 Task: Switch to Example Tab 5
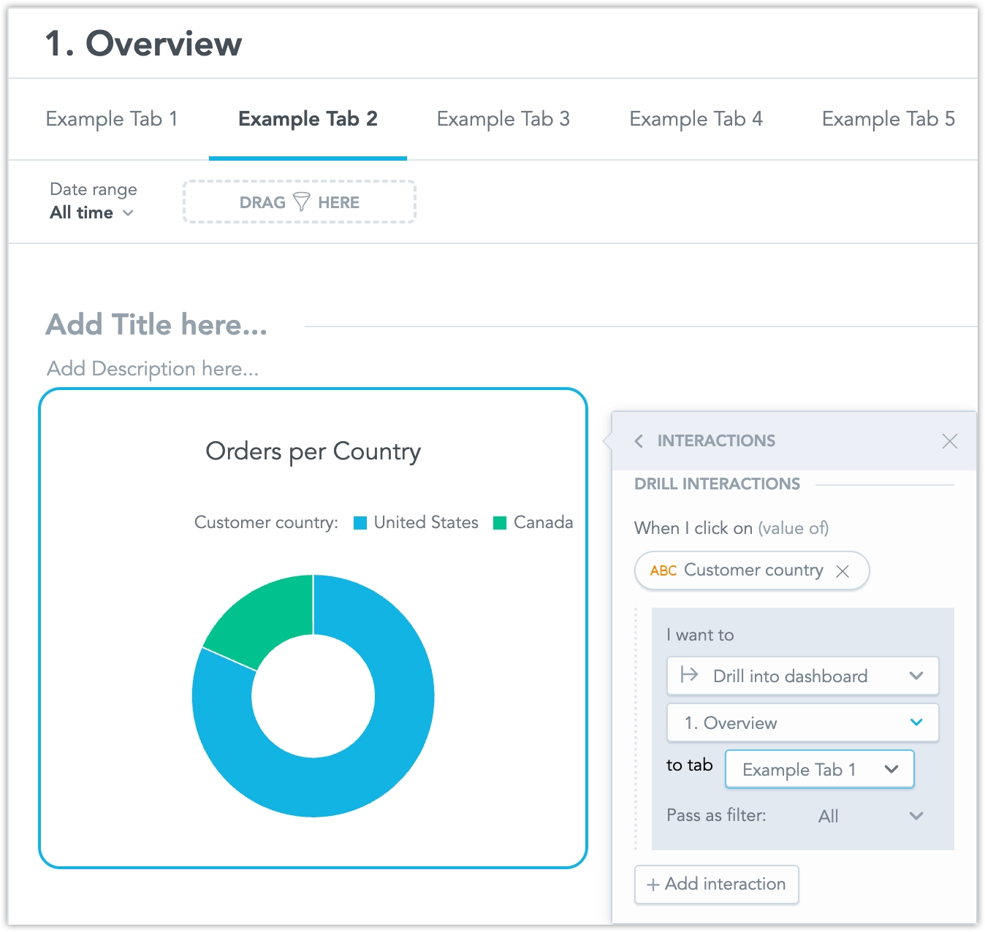pyautogui.click(x=888, y=119)
